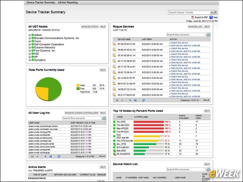Click the Tex-3750.aus.lab usage bar
Image resolution: width=243 pixels, height=182 pixels.
tap(148, 141)
